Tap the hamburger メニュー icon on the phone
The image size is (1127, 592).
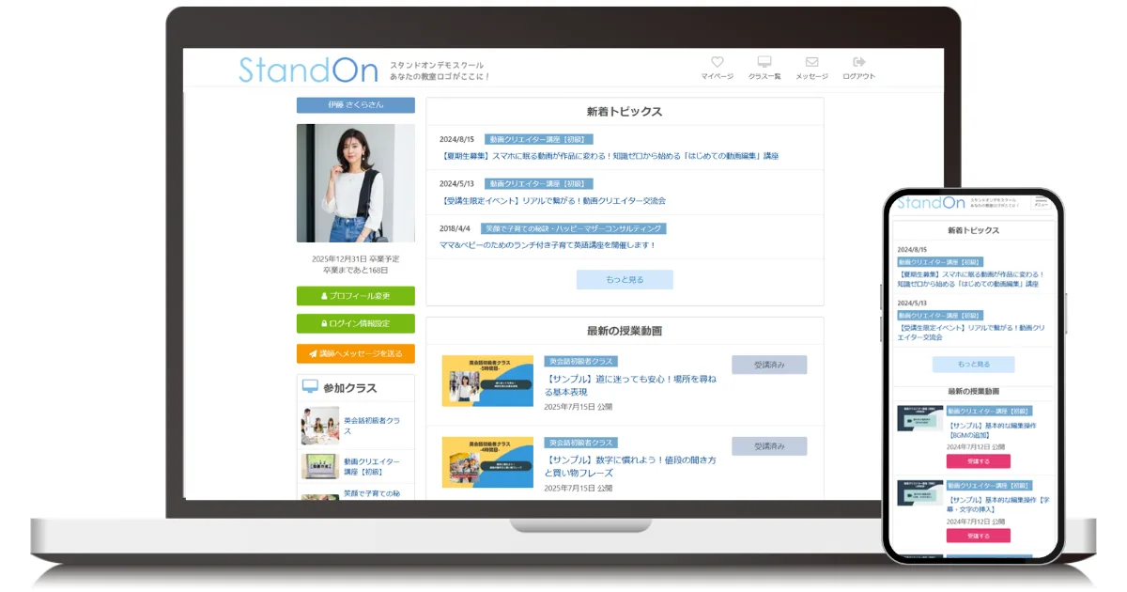coord(1041,203)
